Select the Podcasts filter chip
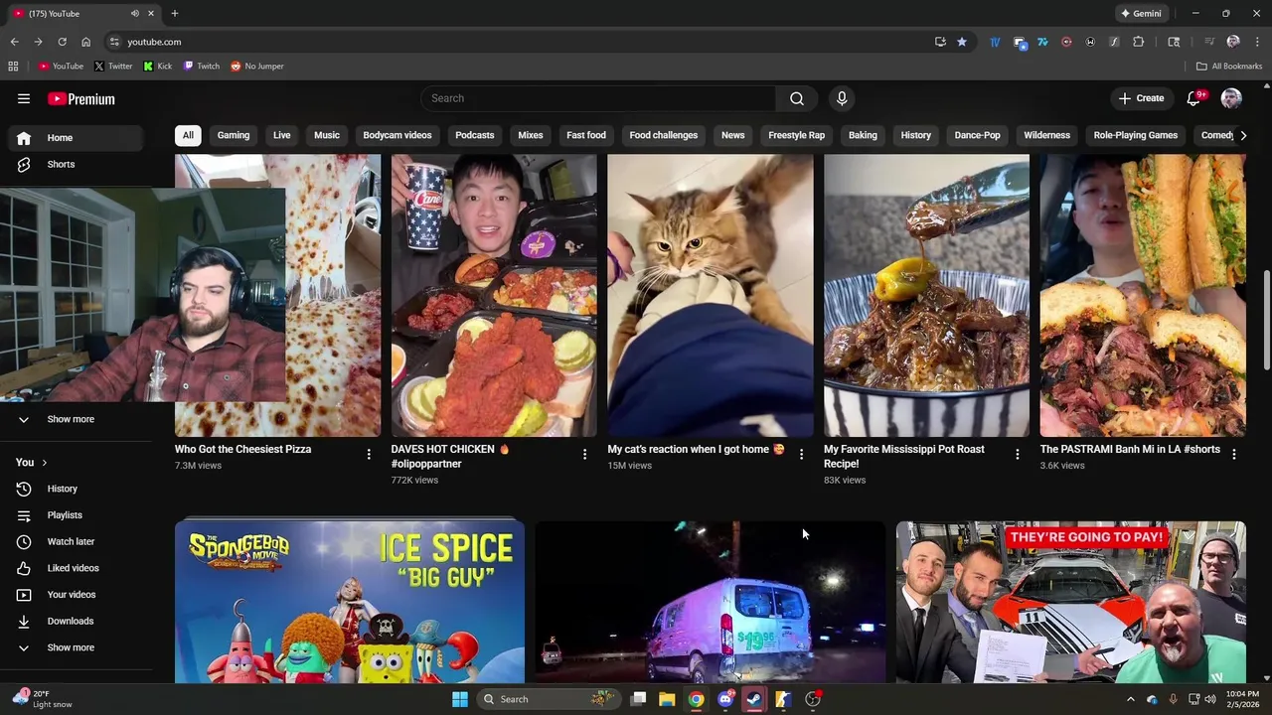Viewport: 1272px width, 715px height. pos(475,135)
